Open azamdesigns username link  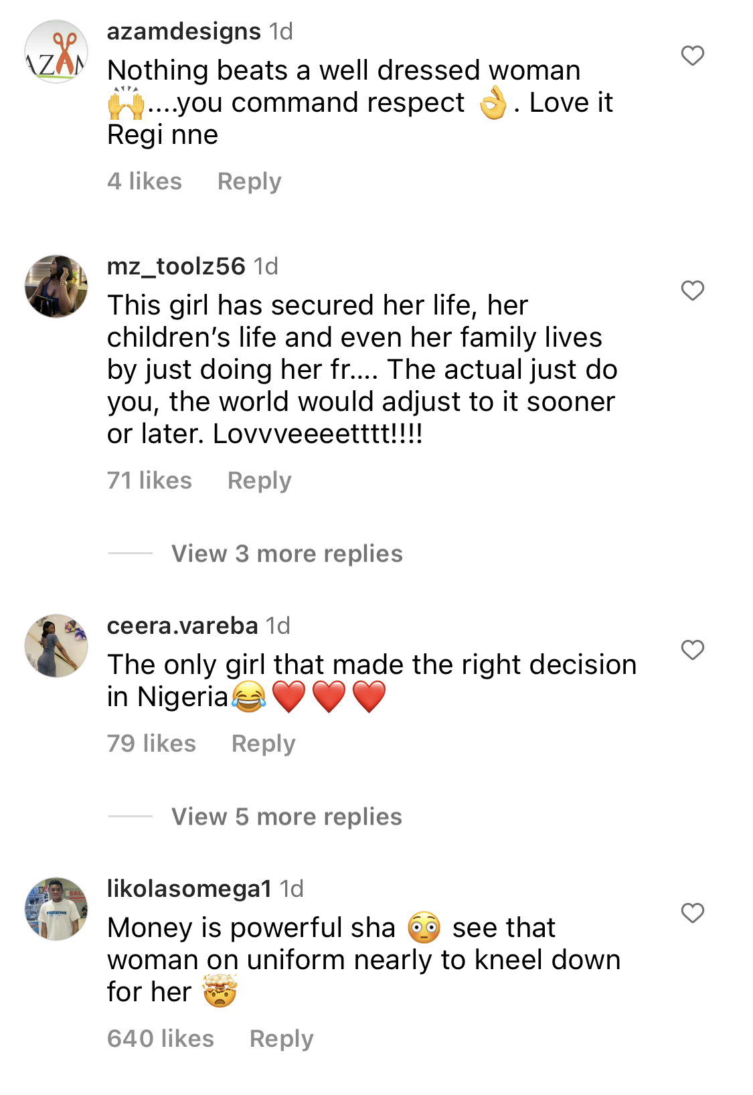pos(184,31)
